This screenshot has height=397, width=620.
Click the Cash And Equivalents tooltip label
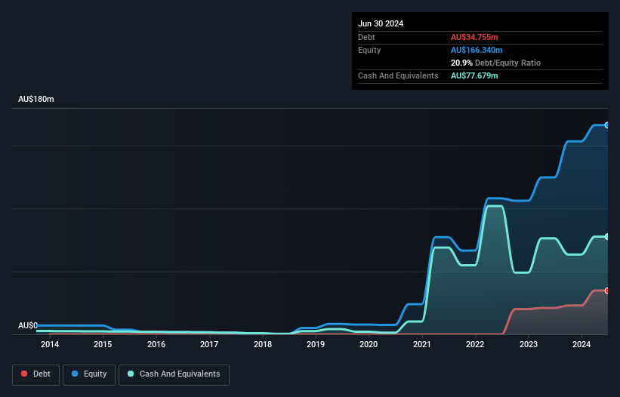[398, 75]
